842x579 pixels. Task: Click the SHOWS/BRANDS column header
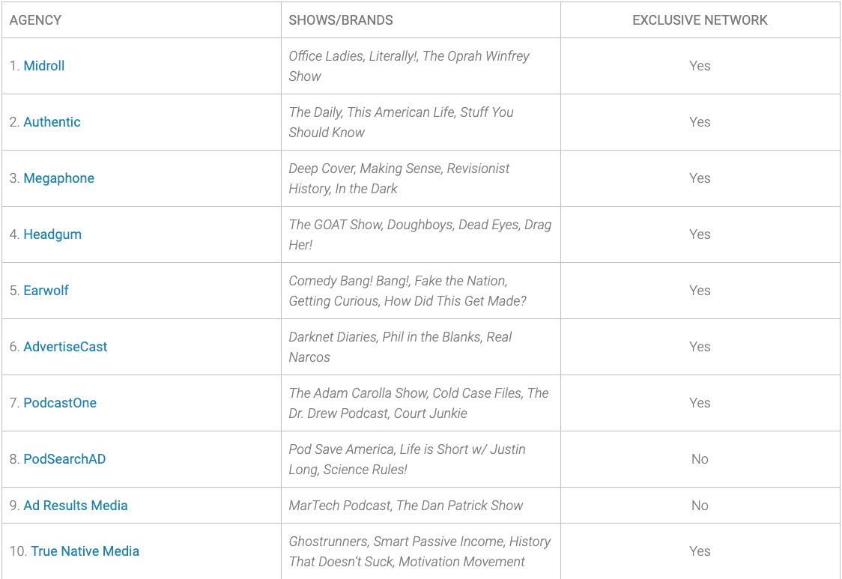[x=341, y=20]
